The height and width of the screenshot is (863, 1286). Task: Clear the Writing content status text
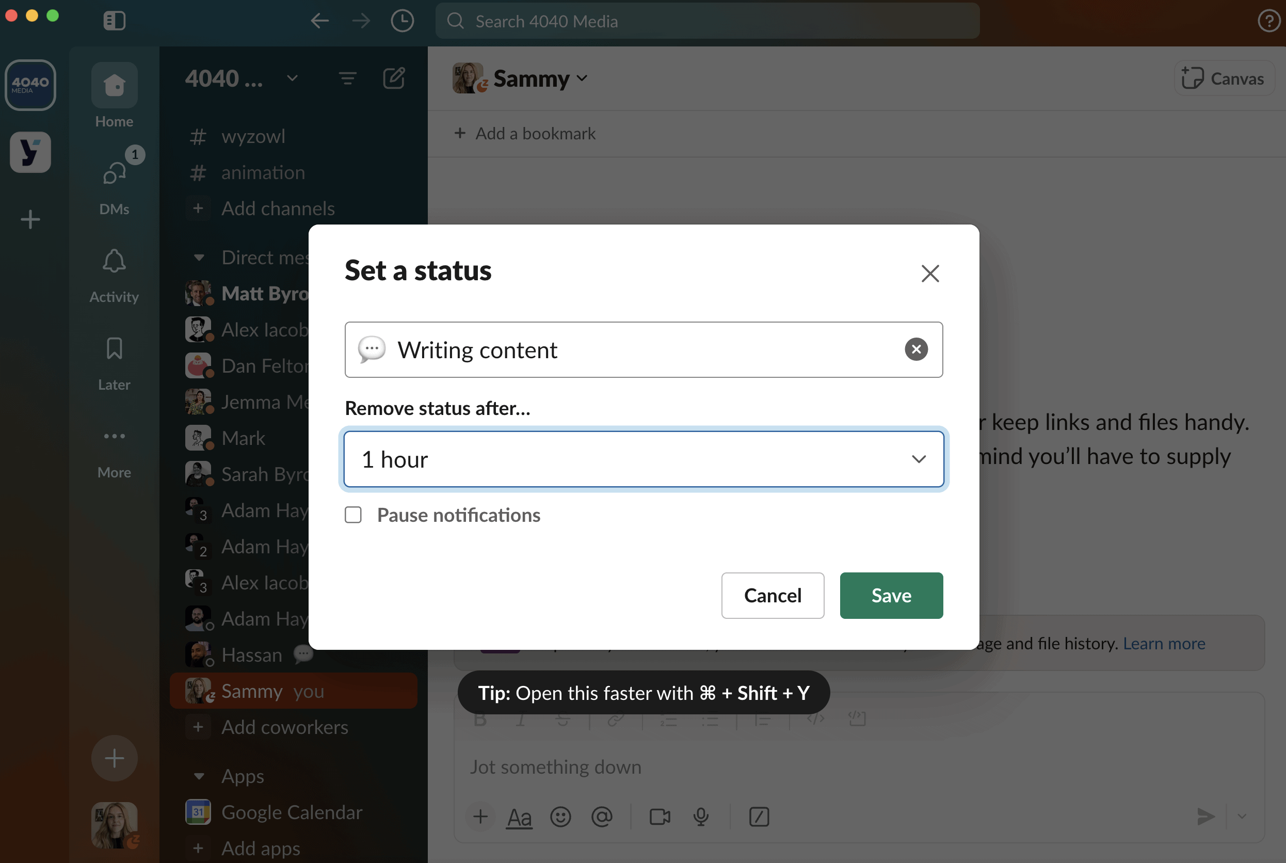(915, 349)
